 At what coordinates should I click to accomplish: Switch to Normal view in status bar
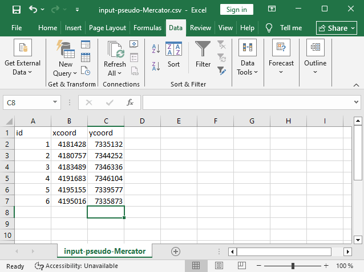196,266
